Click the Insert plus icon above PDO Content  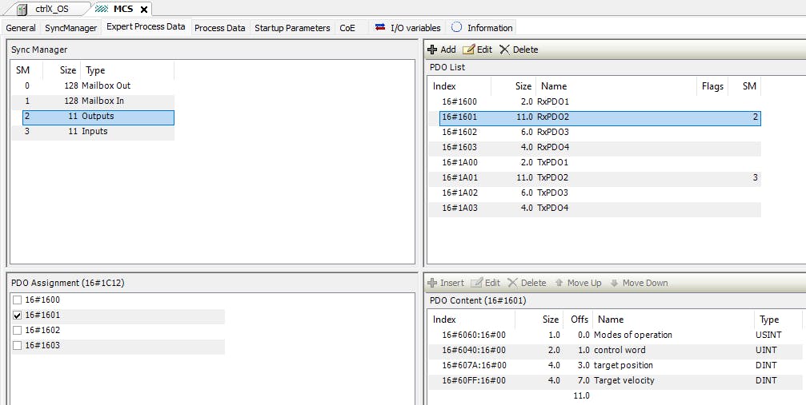coord(432,283)
